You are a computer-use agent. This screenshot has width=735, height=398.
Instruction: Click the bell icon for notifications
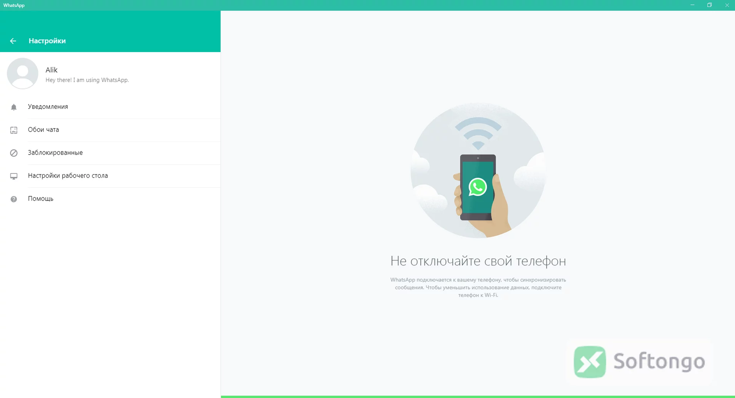tap(14, 107)
